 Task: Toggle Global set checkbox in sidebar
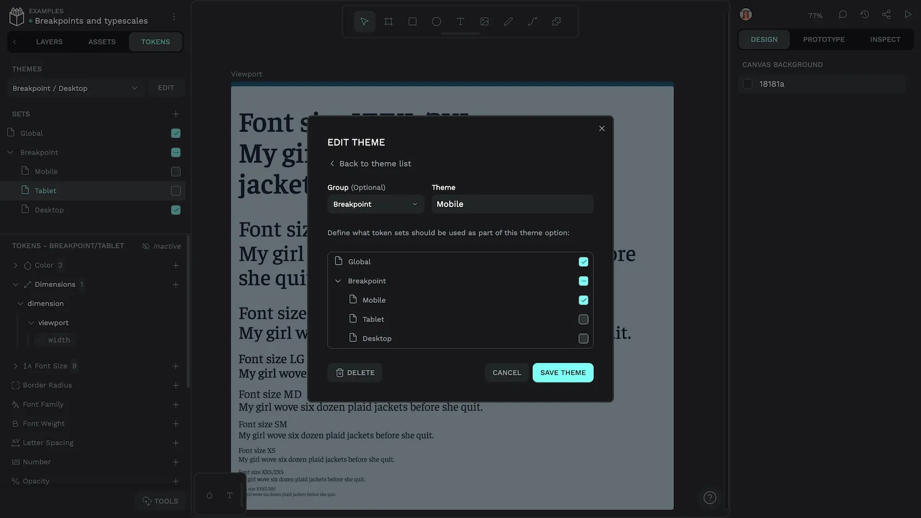point(176,133)
